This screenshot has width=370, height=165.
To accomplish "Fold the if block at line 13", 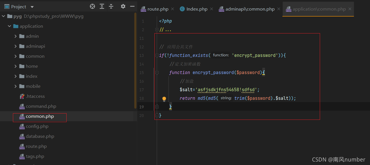I will tap(157, 55).
